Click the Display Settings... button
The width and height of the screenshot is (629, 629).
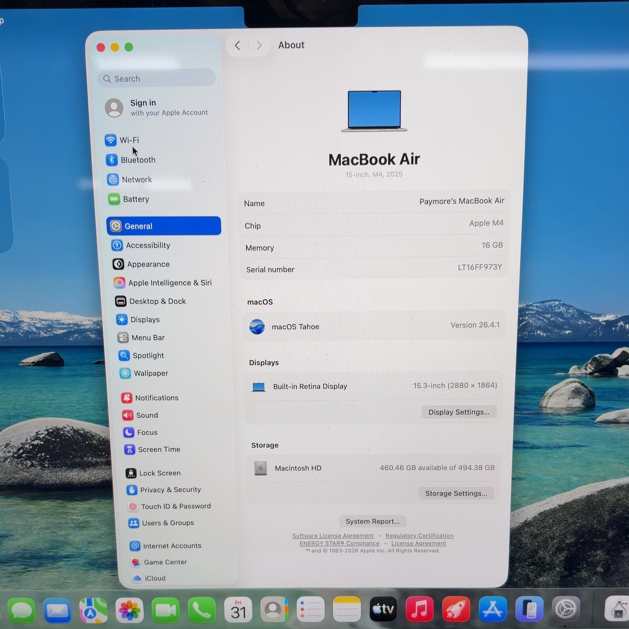459,412
